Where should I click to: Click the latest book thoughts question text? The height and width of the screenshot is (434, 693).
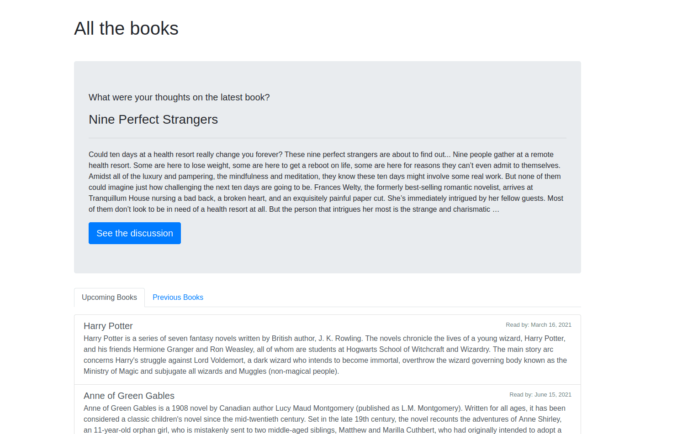tap(179, 97)
